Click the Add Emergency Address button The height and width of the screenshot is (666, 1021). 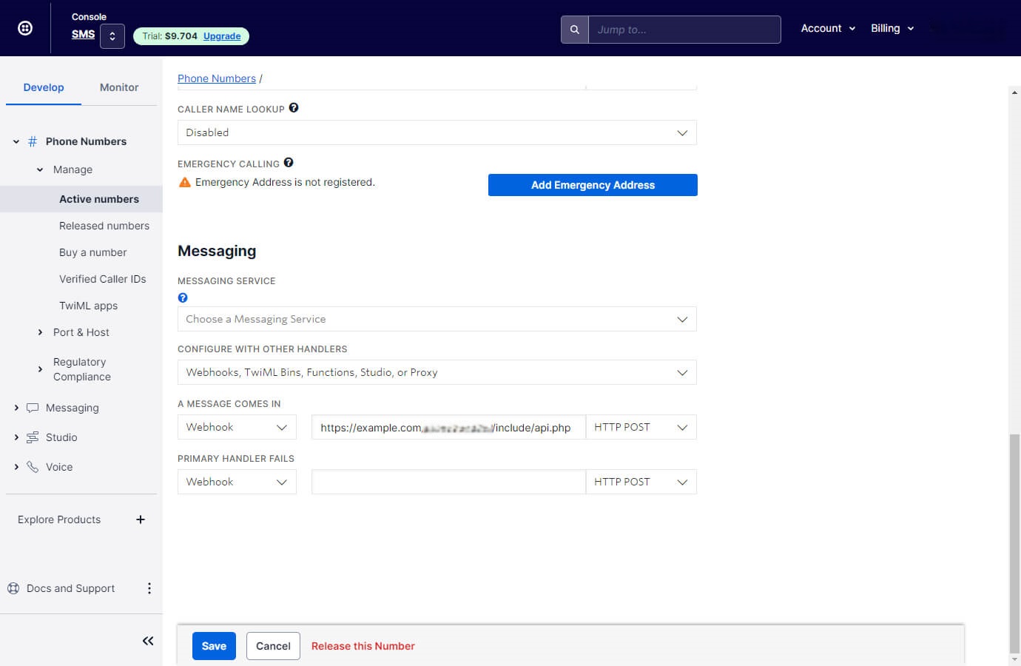593,185
